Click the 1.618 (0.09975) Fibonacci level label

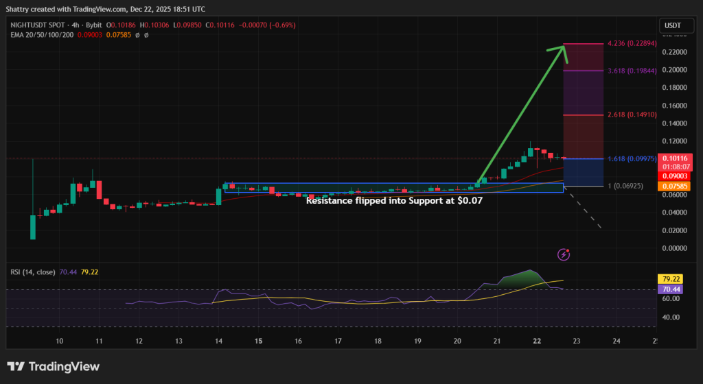[632, 159]
